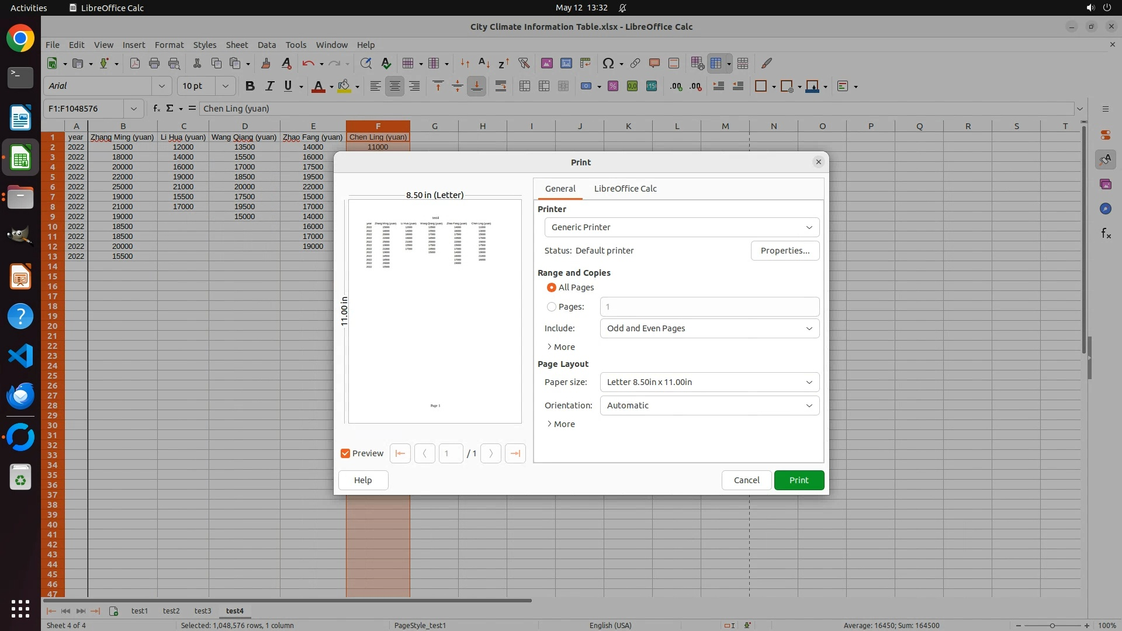Image resolution: width=1122 pixels, height=631 pixels.
Task: Go to last page in print preview
Action: coord(515,453)
